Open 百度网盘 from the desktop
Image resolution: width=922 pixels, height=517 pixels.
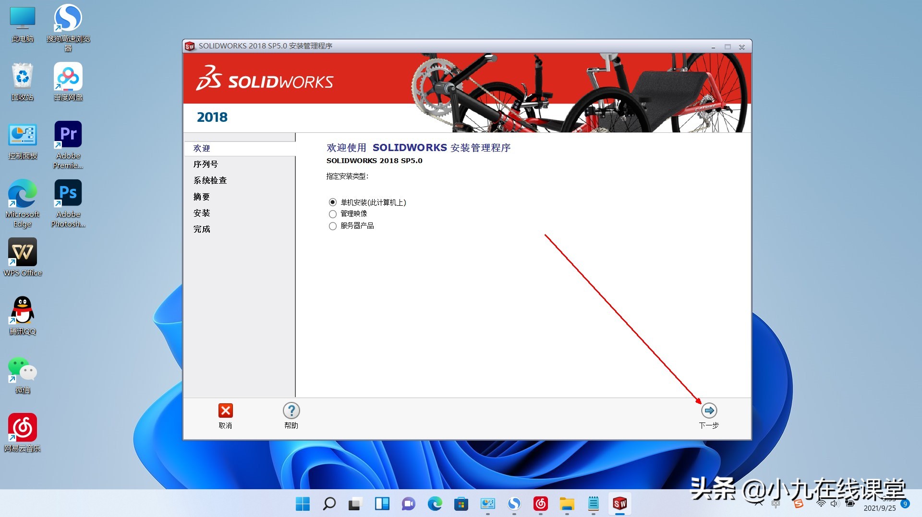67,77
